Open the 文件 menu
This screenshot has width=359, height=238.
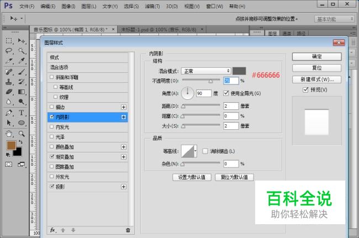point(27,7)
